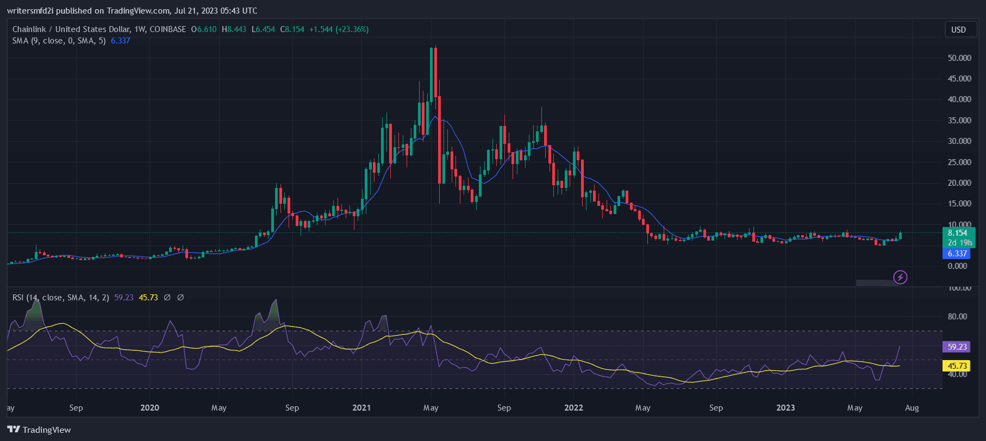Click the Aug label on time axis

pyautogui.click(x=912, y=408)
